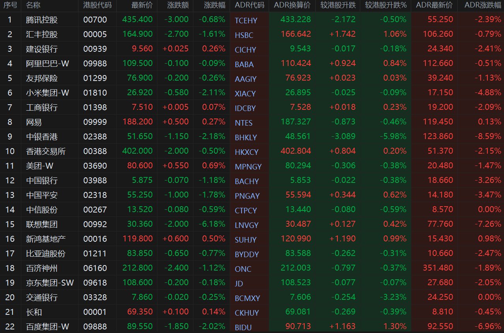Sort by ADR涨跌幅 column header

click(483, 6)
